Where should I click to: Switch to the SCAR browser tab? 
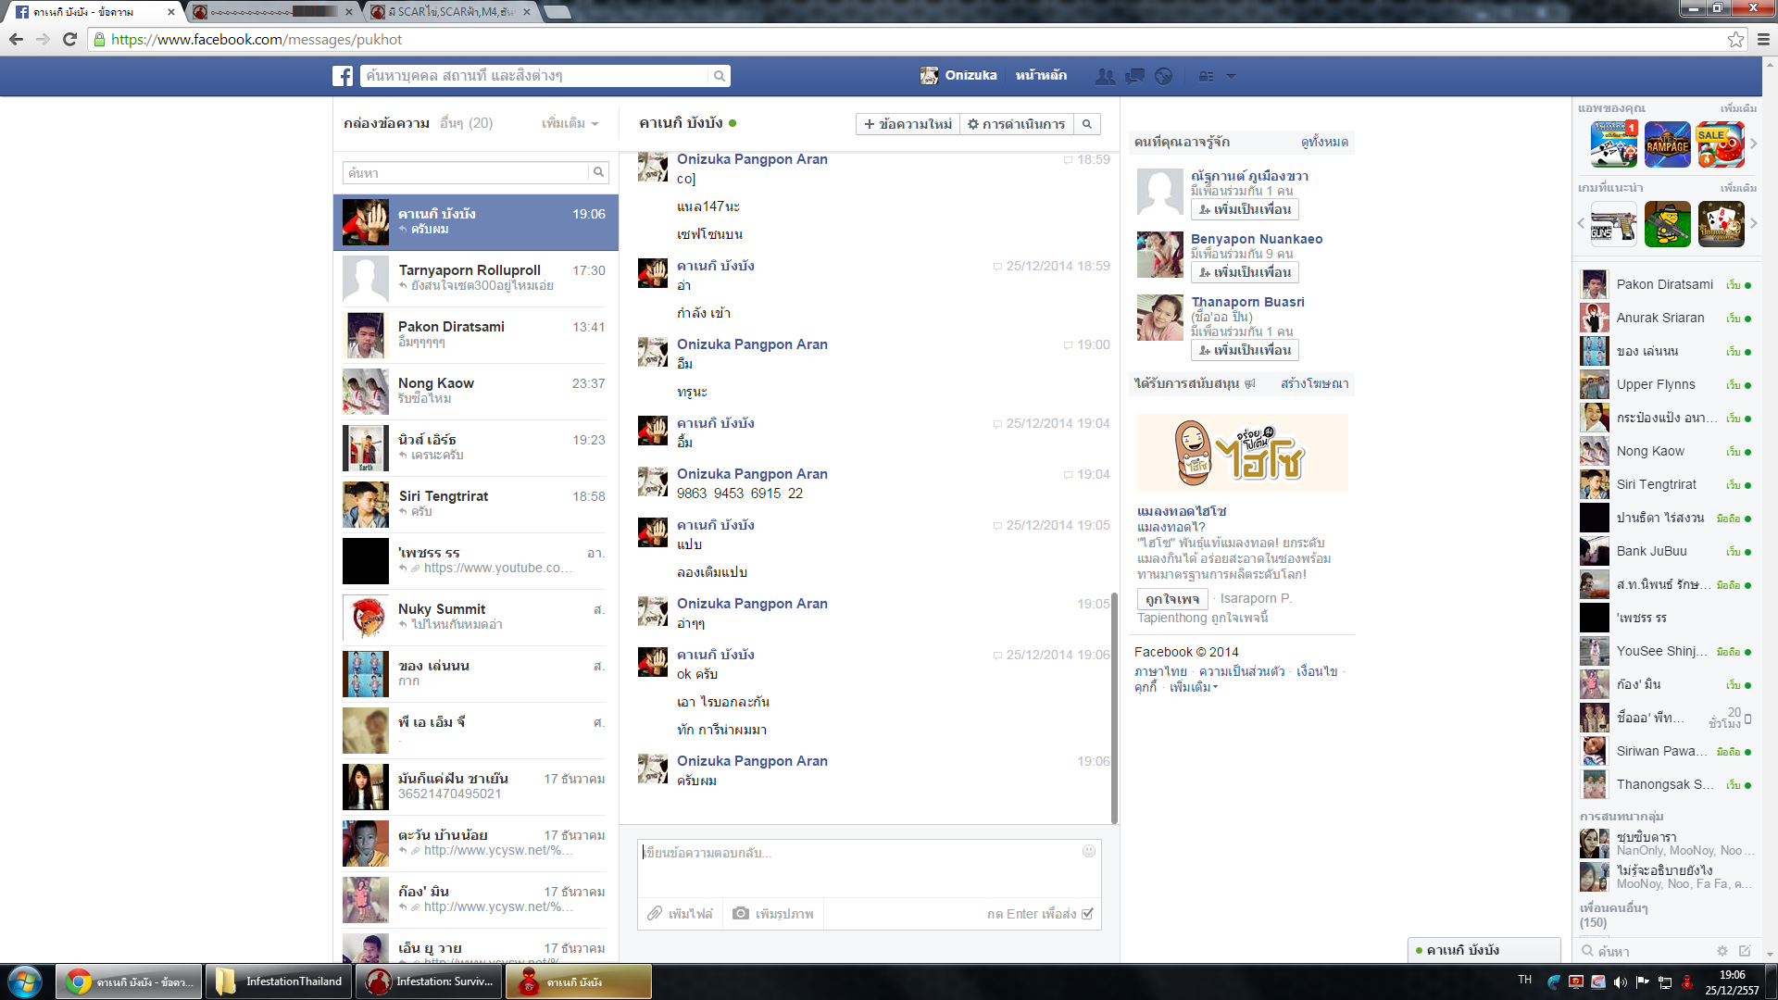coord(451,12)
